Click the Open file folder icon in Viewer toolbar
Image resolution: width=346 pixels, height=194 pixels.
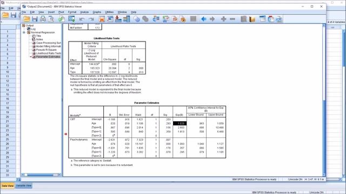(26, 19)
